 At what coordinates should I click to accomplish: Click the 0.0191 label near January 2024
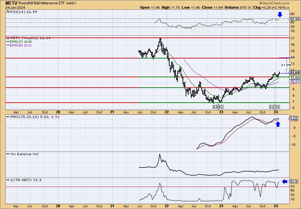[x=275, y=107]
